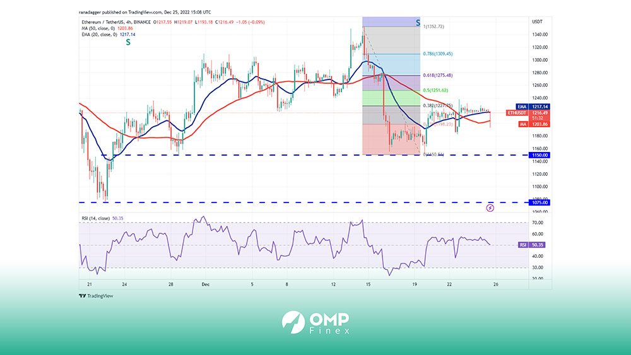Click the green S marker near the legend
631x355 pixels.
(x=128, y=42)
